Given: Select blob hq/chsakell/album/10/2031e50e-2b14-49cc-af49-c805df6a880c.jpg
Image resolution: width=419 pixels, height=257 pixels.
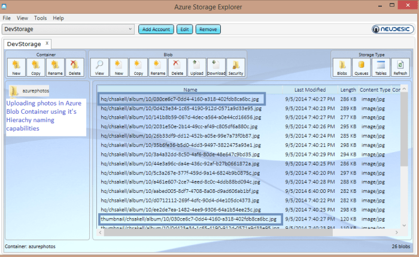Looking at the screenshot, I should point(179,126).
